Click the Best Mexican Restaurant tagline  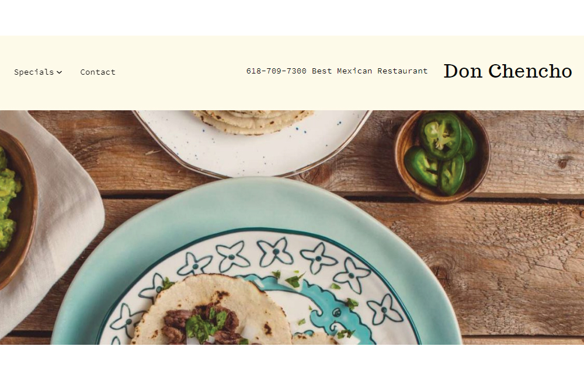coord(370,71)
